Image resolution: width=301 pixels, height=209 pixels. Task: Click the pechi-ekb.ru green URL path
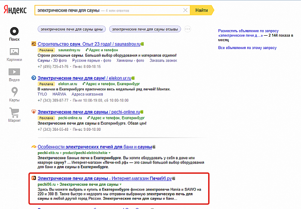pos(73,153)
